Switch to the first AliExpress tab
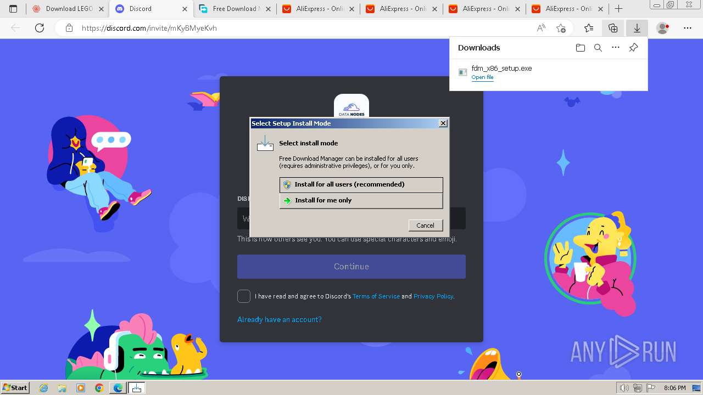Screen dimensions: 703x395 tap(318, 9)
